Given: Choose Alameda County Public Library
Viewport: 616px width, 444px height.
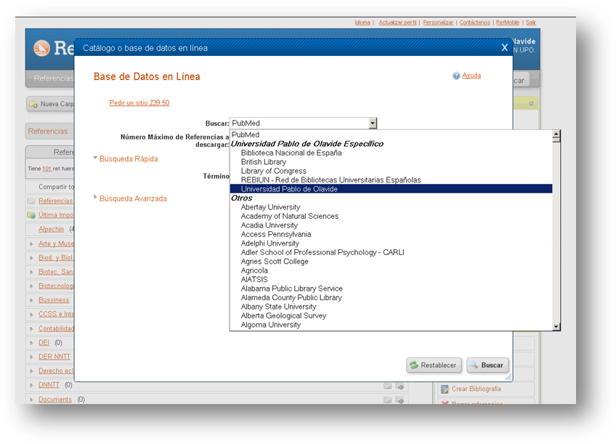Looking at the screenshot, I should 391,297.
